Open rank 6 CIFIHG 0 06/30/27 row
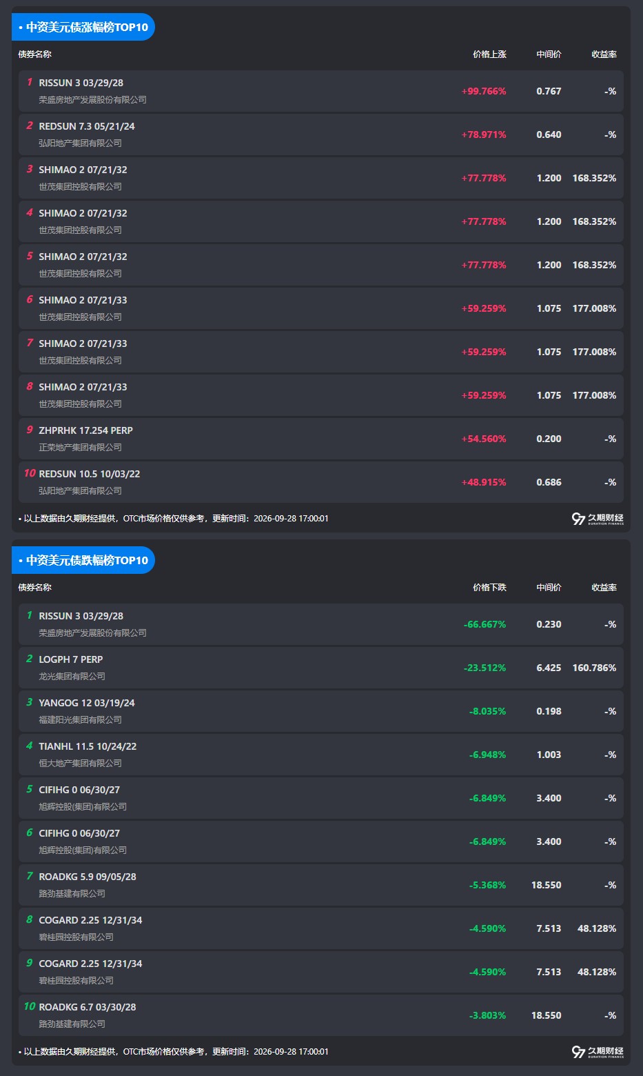The width and height of the screenshot is (643, 1076). (321, 841)
